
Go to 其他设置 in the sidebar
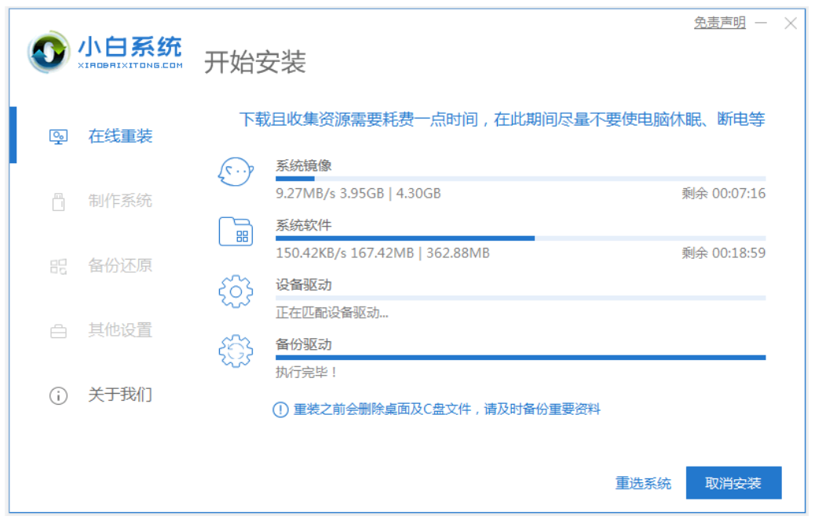tap(119, 330)
